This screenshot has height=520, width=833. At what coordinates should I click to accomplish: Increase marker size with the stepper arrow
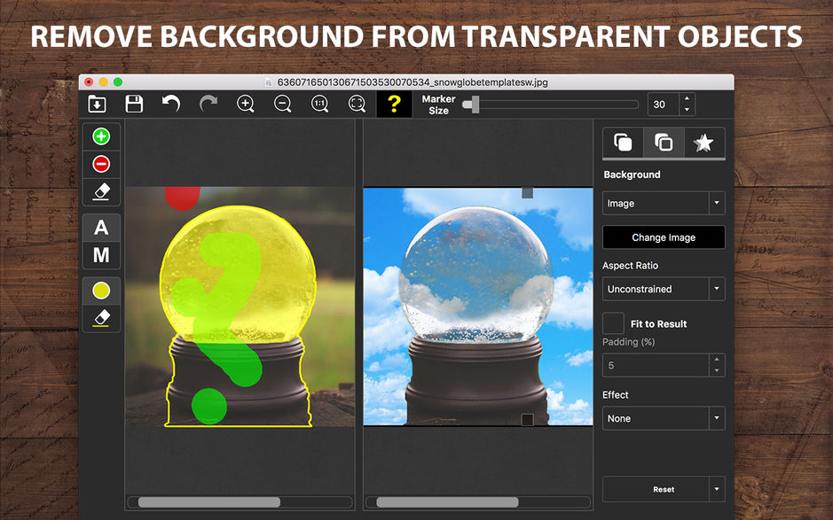(x=687, y=98)
